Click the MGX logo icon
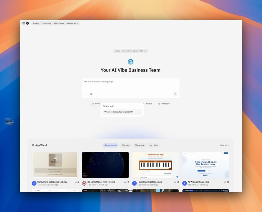The image size is (262, 212). coord(28,23)
